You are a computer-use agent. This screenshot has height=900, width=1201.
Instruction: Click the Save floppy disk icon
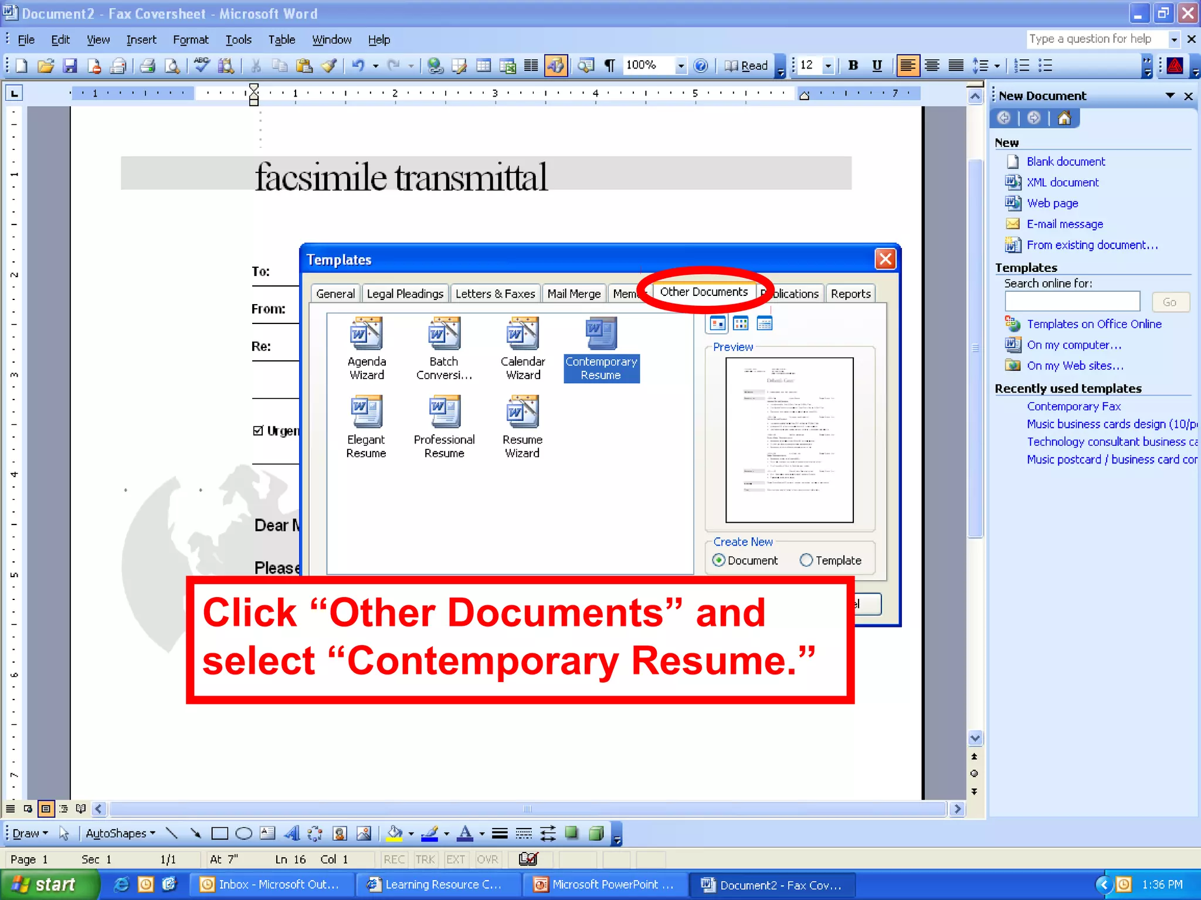[x=70, y=66]
